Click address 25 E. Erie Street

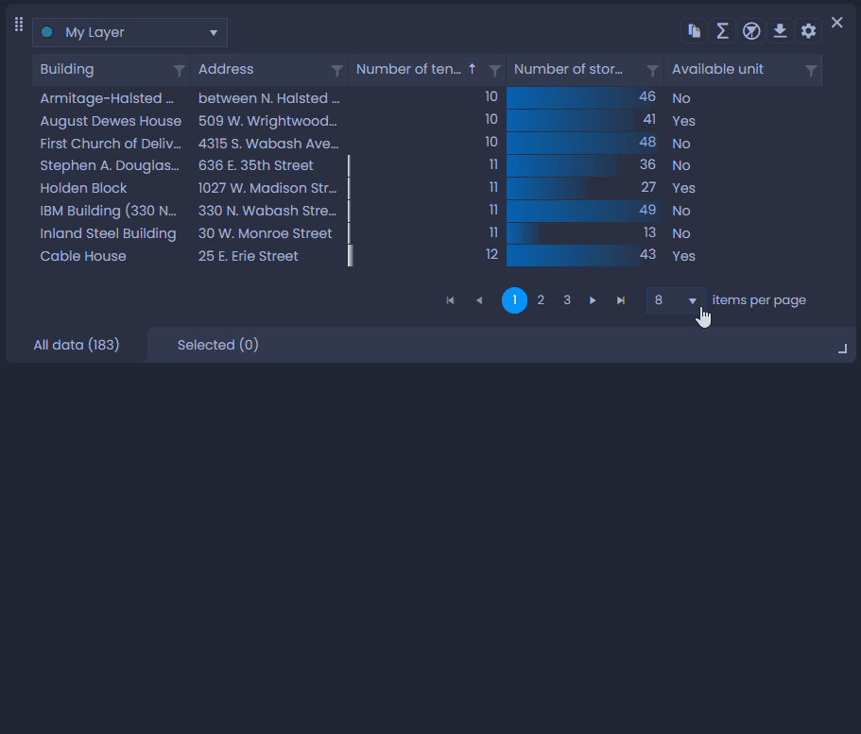coord(249,256)
